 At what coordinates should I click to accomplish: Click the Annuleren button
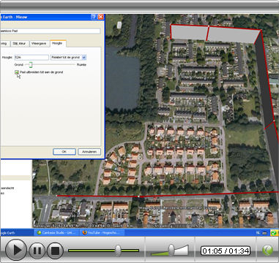[x=89, y=151]
